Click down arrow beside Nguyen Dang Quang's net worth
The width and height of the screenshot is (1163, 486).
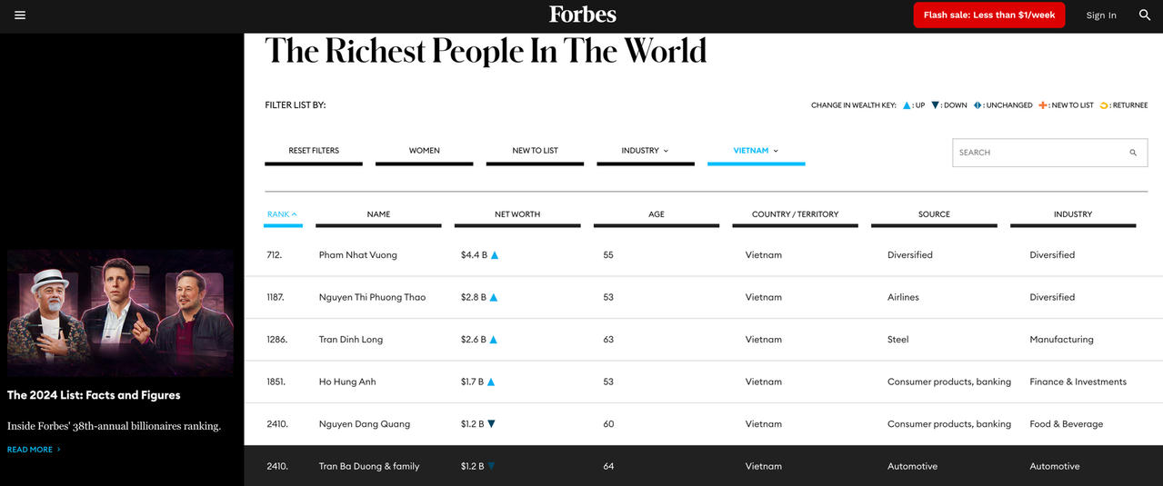pos(492,424)
